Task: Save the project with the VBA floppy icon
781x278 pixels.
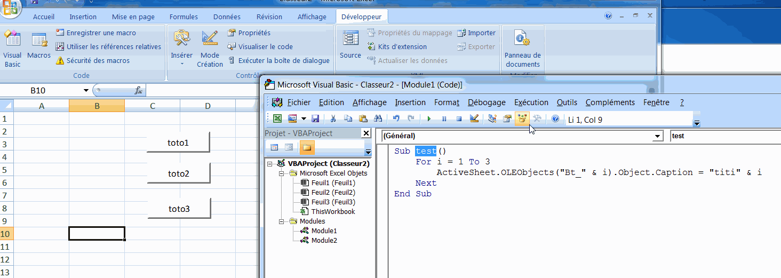Action: tap(315, 118)
